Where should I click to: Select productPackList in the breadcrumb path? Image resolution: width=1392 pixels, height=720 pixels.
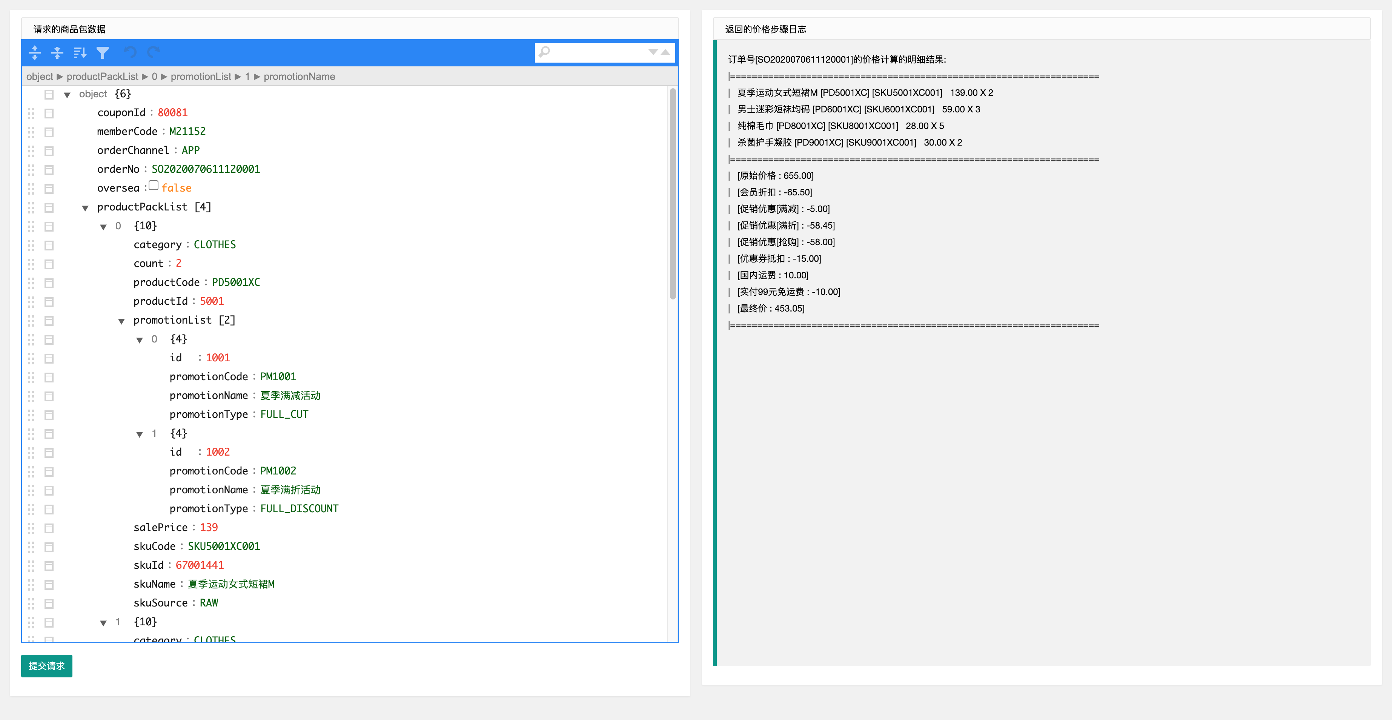pyautogui.click(x=103, y=77)
